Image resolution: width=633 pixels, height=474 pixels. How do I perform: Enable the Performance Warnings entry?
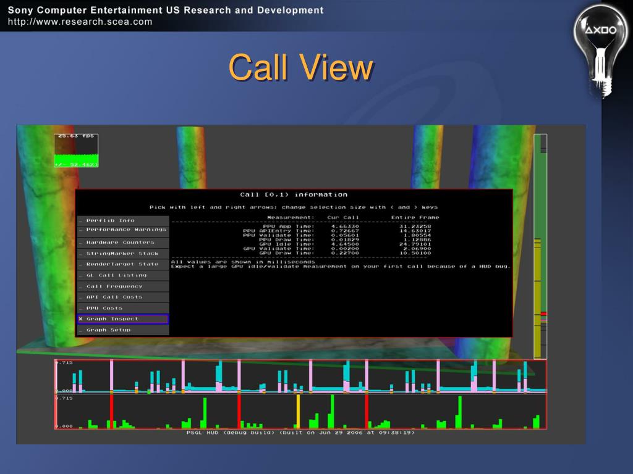[x=123, y=230]
